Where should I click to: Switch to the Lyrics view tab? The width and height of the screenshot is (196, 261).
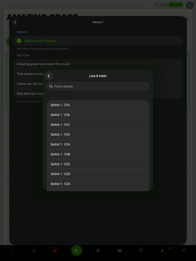[161, 5]
